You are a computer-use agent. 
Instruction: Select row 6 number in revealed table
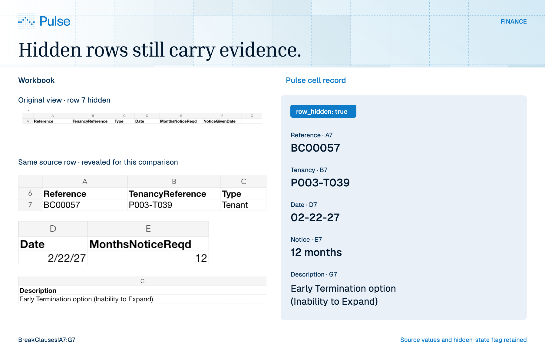tap(30, 193)
